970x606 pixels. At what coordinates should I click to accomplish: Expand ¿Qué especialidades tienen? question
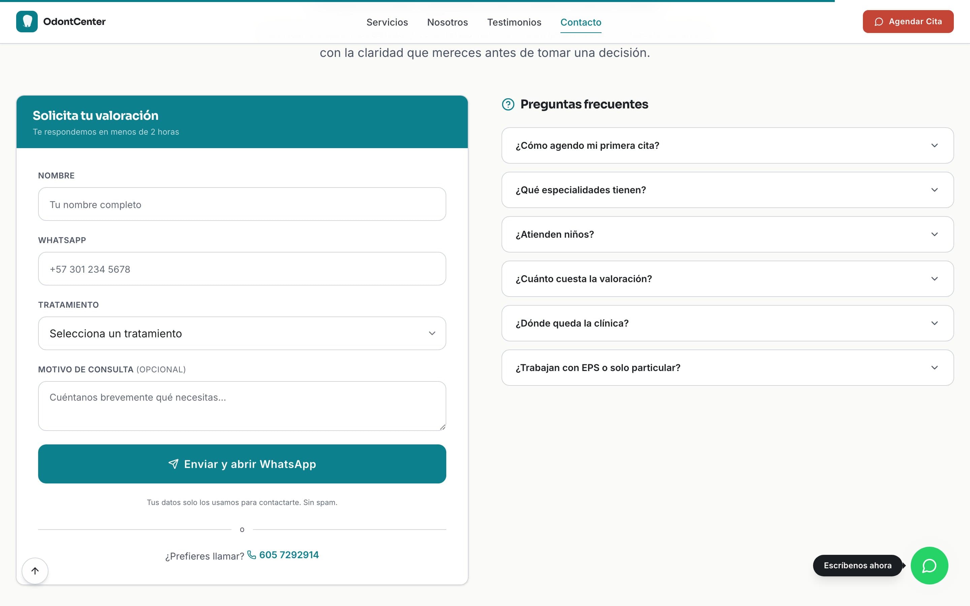pyautogui.click(x=727, y=190)
